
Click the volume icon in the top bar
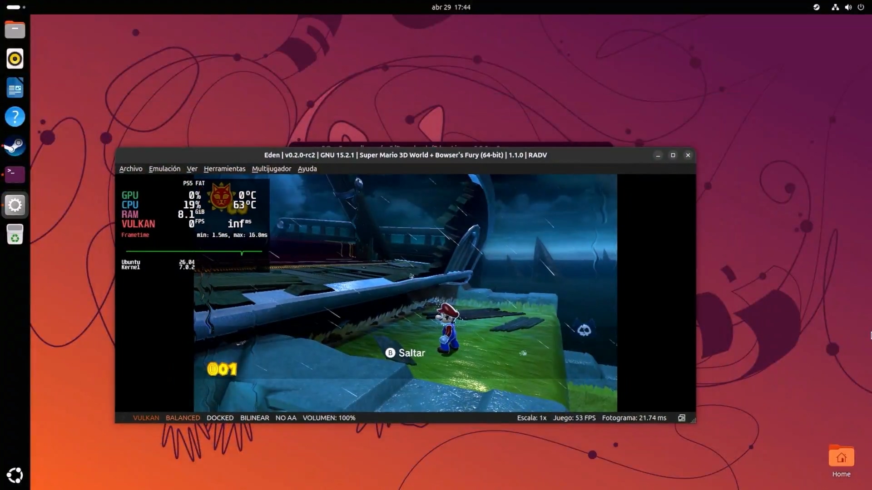pos(848,7)
